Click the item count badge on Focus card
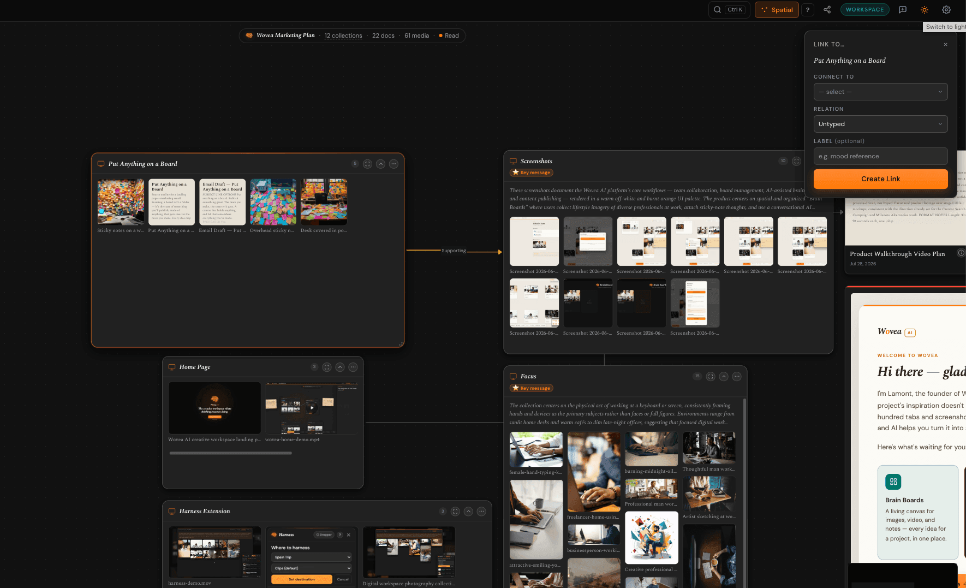 (x=697, y=376)
